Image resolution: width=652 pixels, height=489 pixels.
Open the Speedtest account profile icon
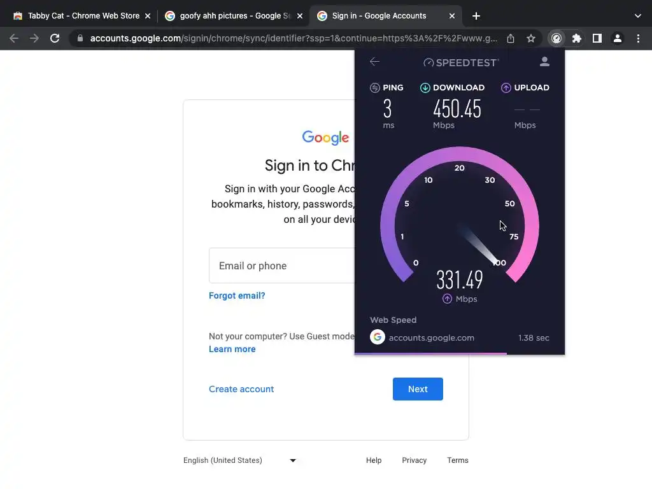(544, 62)
